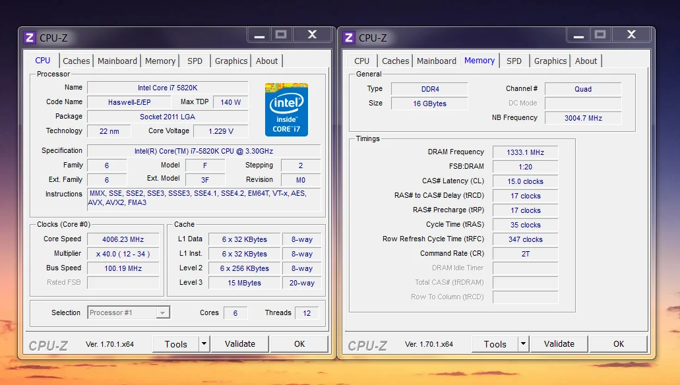This screenshot has width=680, height=385.
Task: Select Mainboard tab in right window
Action: coord(436,61)
